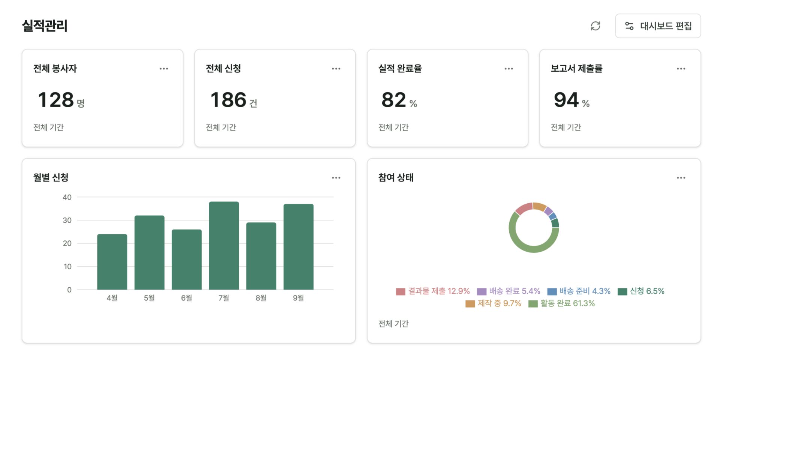Select the 9월 bar in chart
Image resolution: width=795 pixels, height=450 pixels.
pyautogui.click(x=298, y=247)
